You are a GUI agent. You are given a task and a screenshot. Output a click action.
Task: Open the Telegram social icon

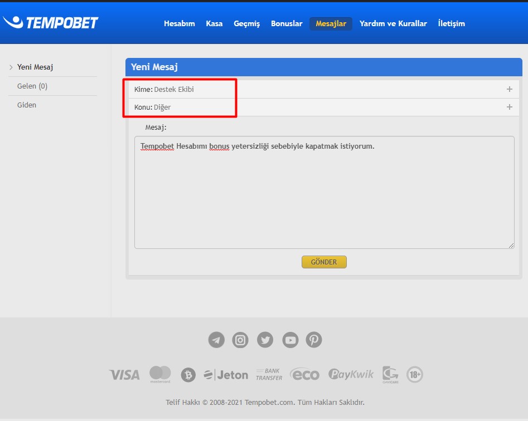(216, 340)
